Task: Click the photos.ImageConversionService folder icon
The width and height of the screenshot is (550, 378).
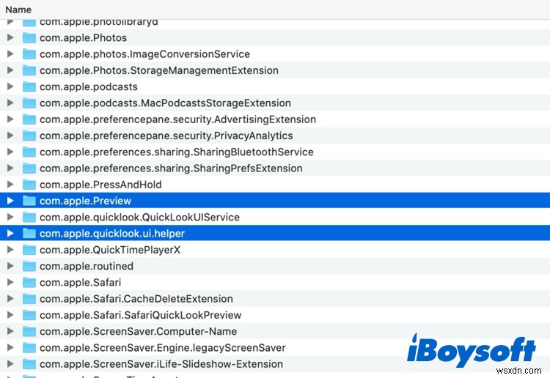Action: tap(29, 54)
